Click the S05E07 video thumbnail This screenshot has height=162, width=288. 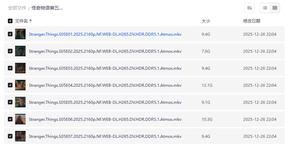pos(20,136)
